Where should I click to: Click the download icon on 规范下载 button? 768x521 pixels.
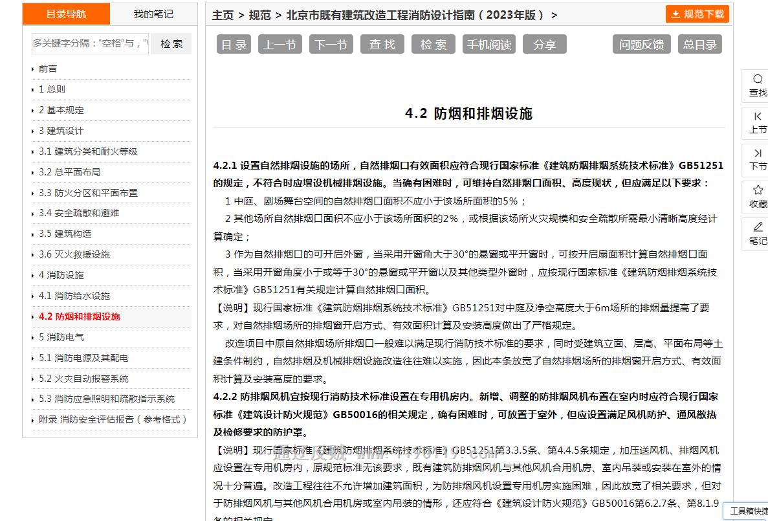click(675, 14)
